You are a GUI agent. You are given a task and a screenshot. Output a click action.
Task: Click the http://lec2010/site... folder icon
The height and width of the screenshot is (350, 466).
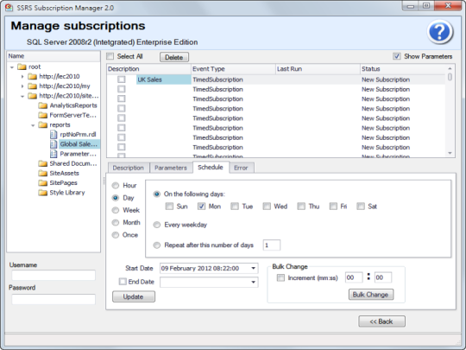pos(32,96)
